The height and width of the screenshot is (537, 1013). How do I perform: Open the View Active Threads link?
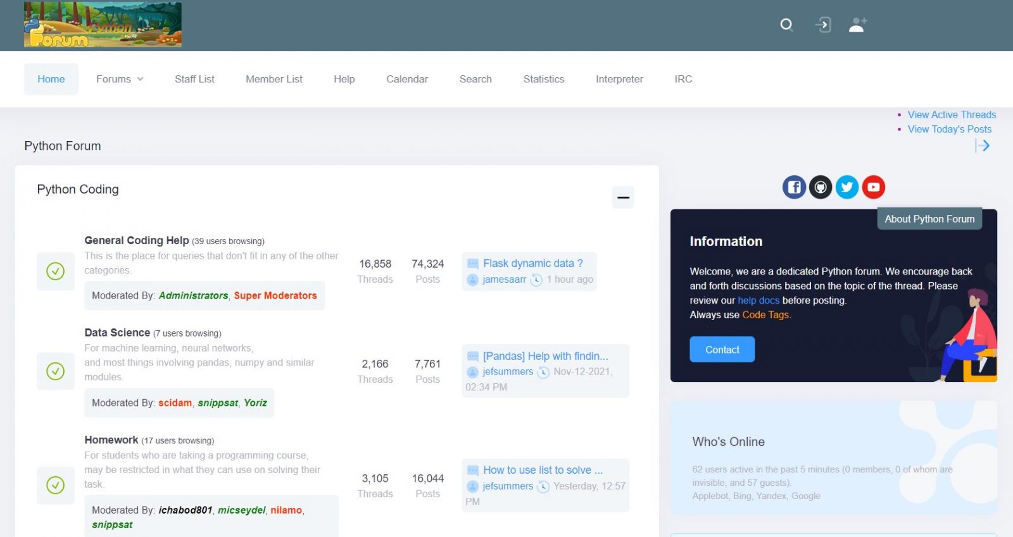[951, 114]
